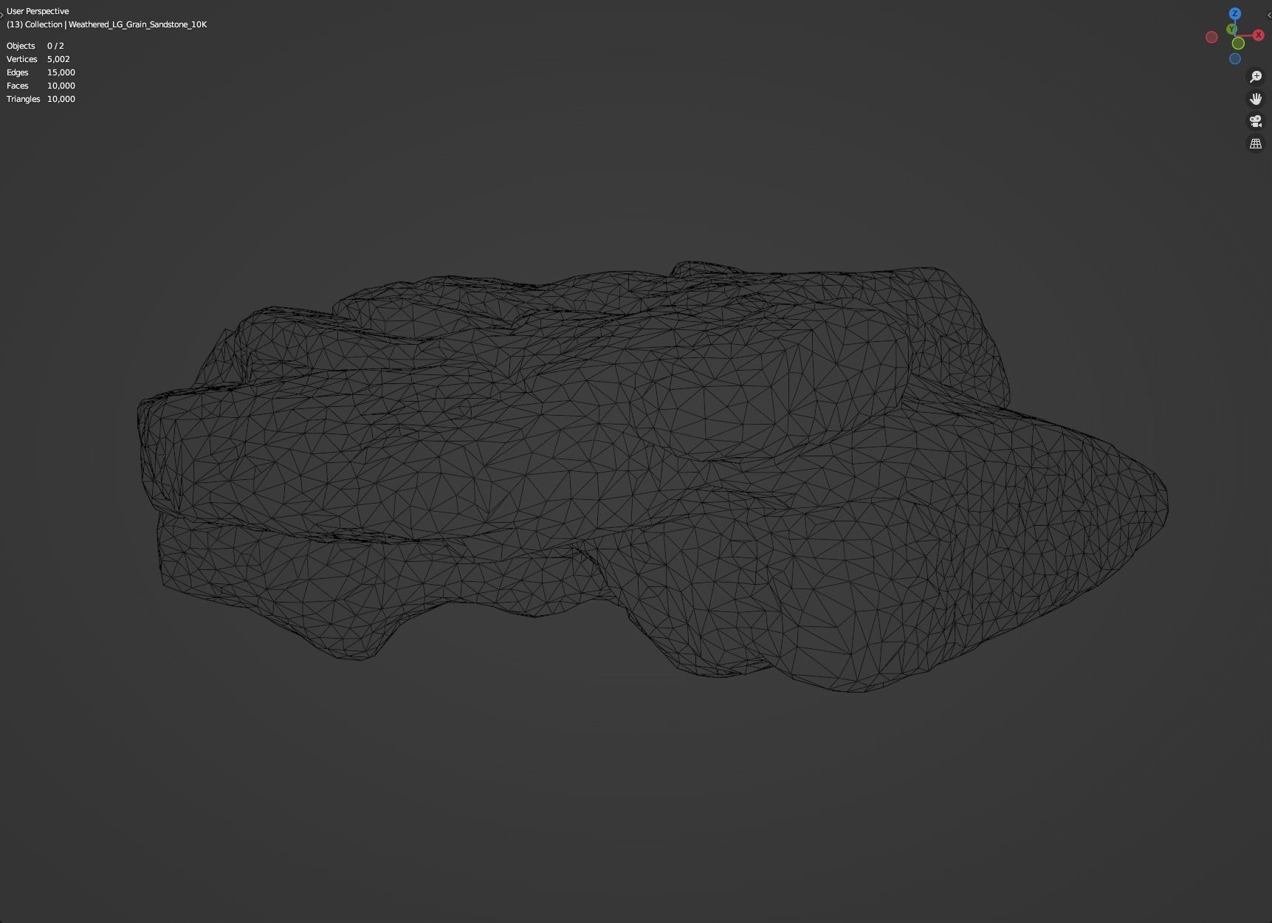1272x923 pixels.
Task: Click the pan view hand icon
Action: point(1256,99)
